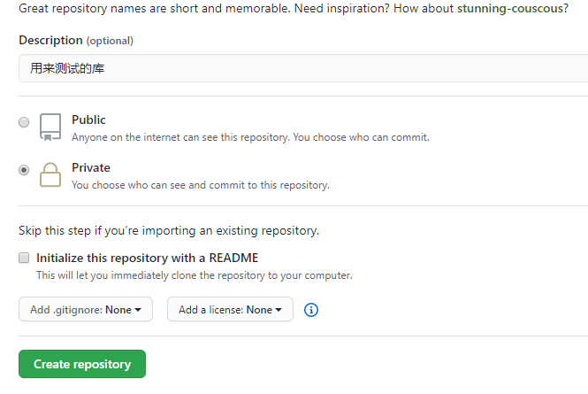Click the Description (optional) label
588x394 pixels.
pyautogui.click(x=76, y=40)
